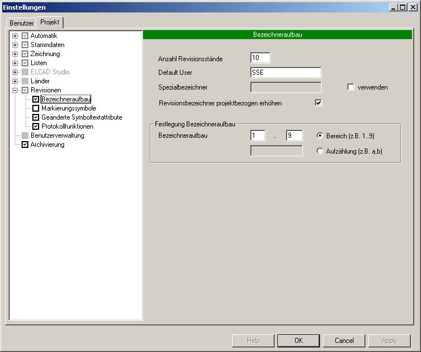The height and width of the screenshot is (352, 421).
Task: Click the Apply button
Action: 389,341
